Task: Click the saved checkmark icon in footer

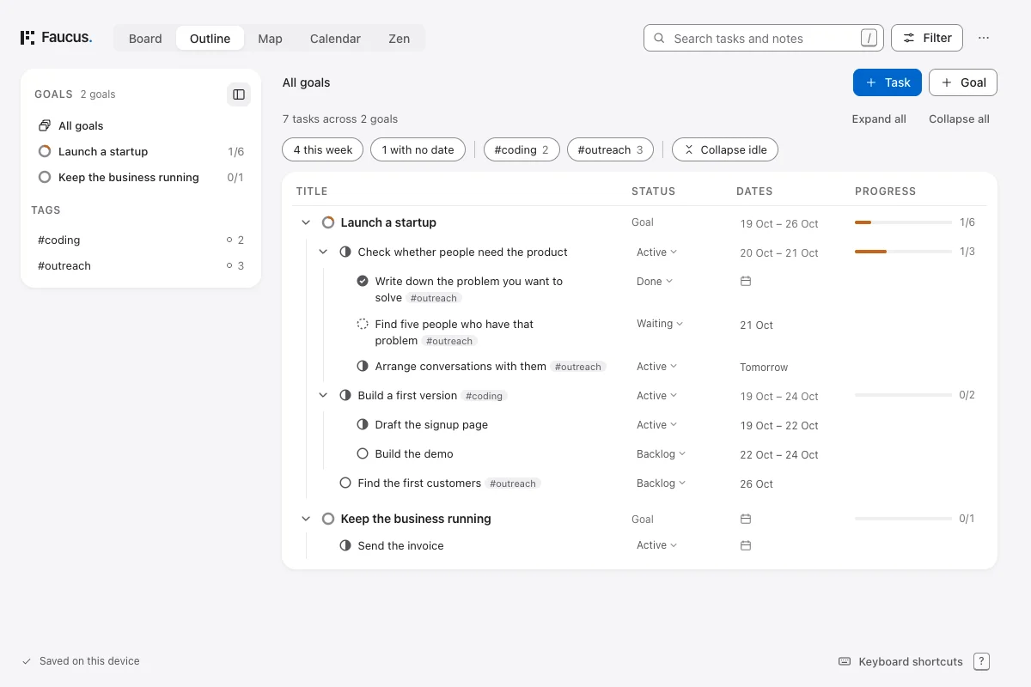Action: [x=27, y=661]
